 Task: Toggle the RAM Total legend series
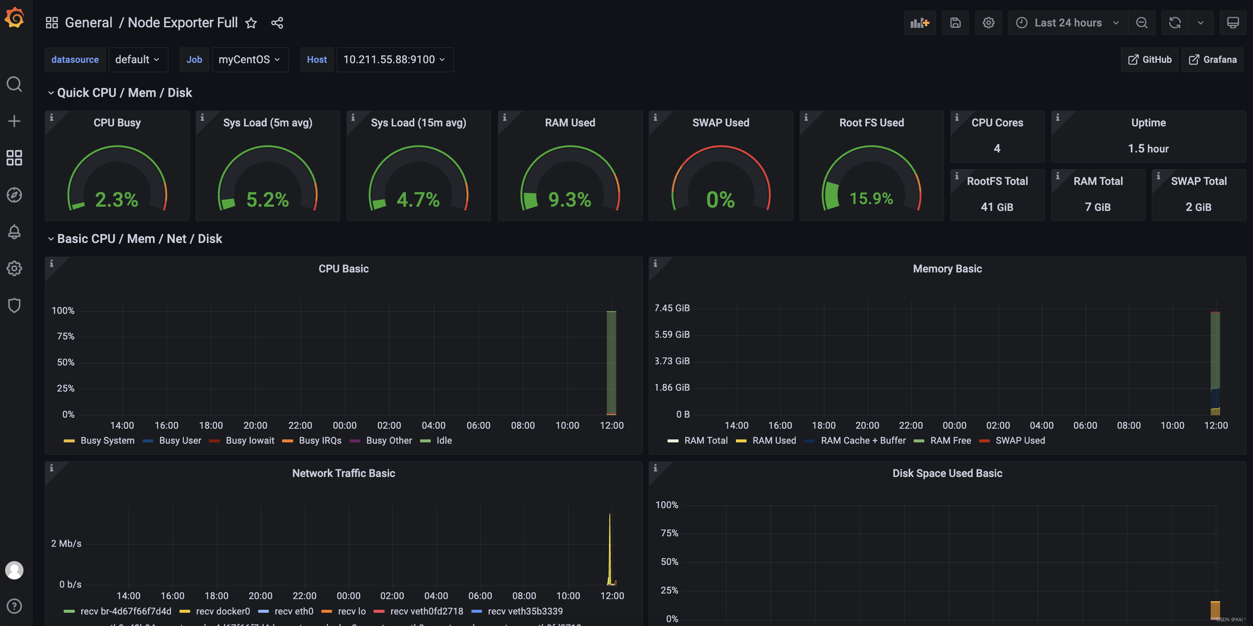pos(706,441)
